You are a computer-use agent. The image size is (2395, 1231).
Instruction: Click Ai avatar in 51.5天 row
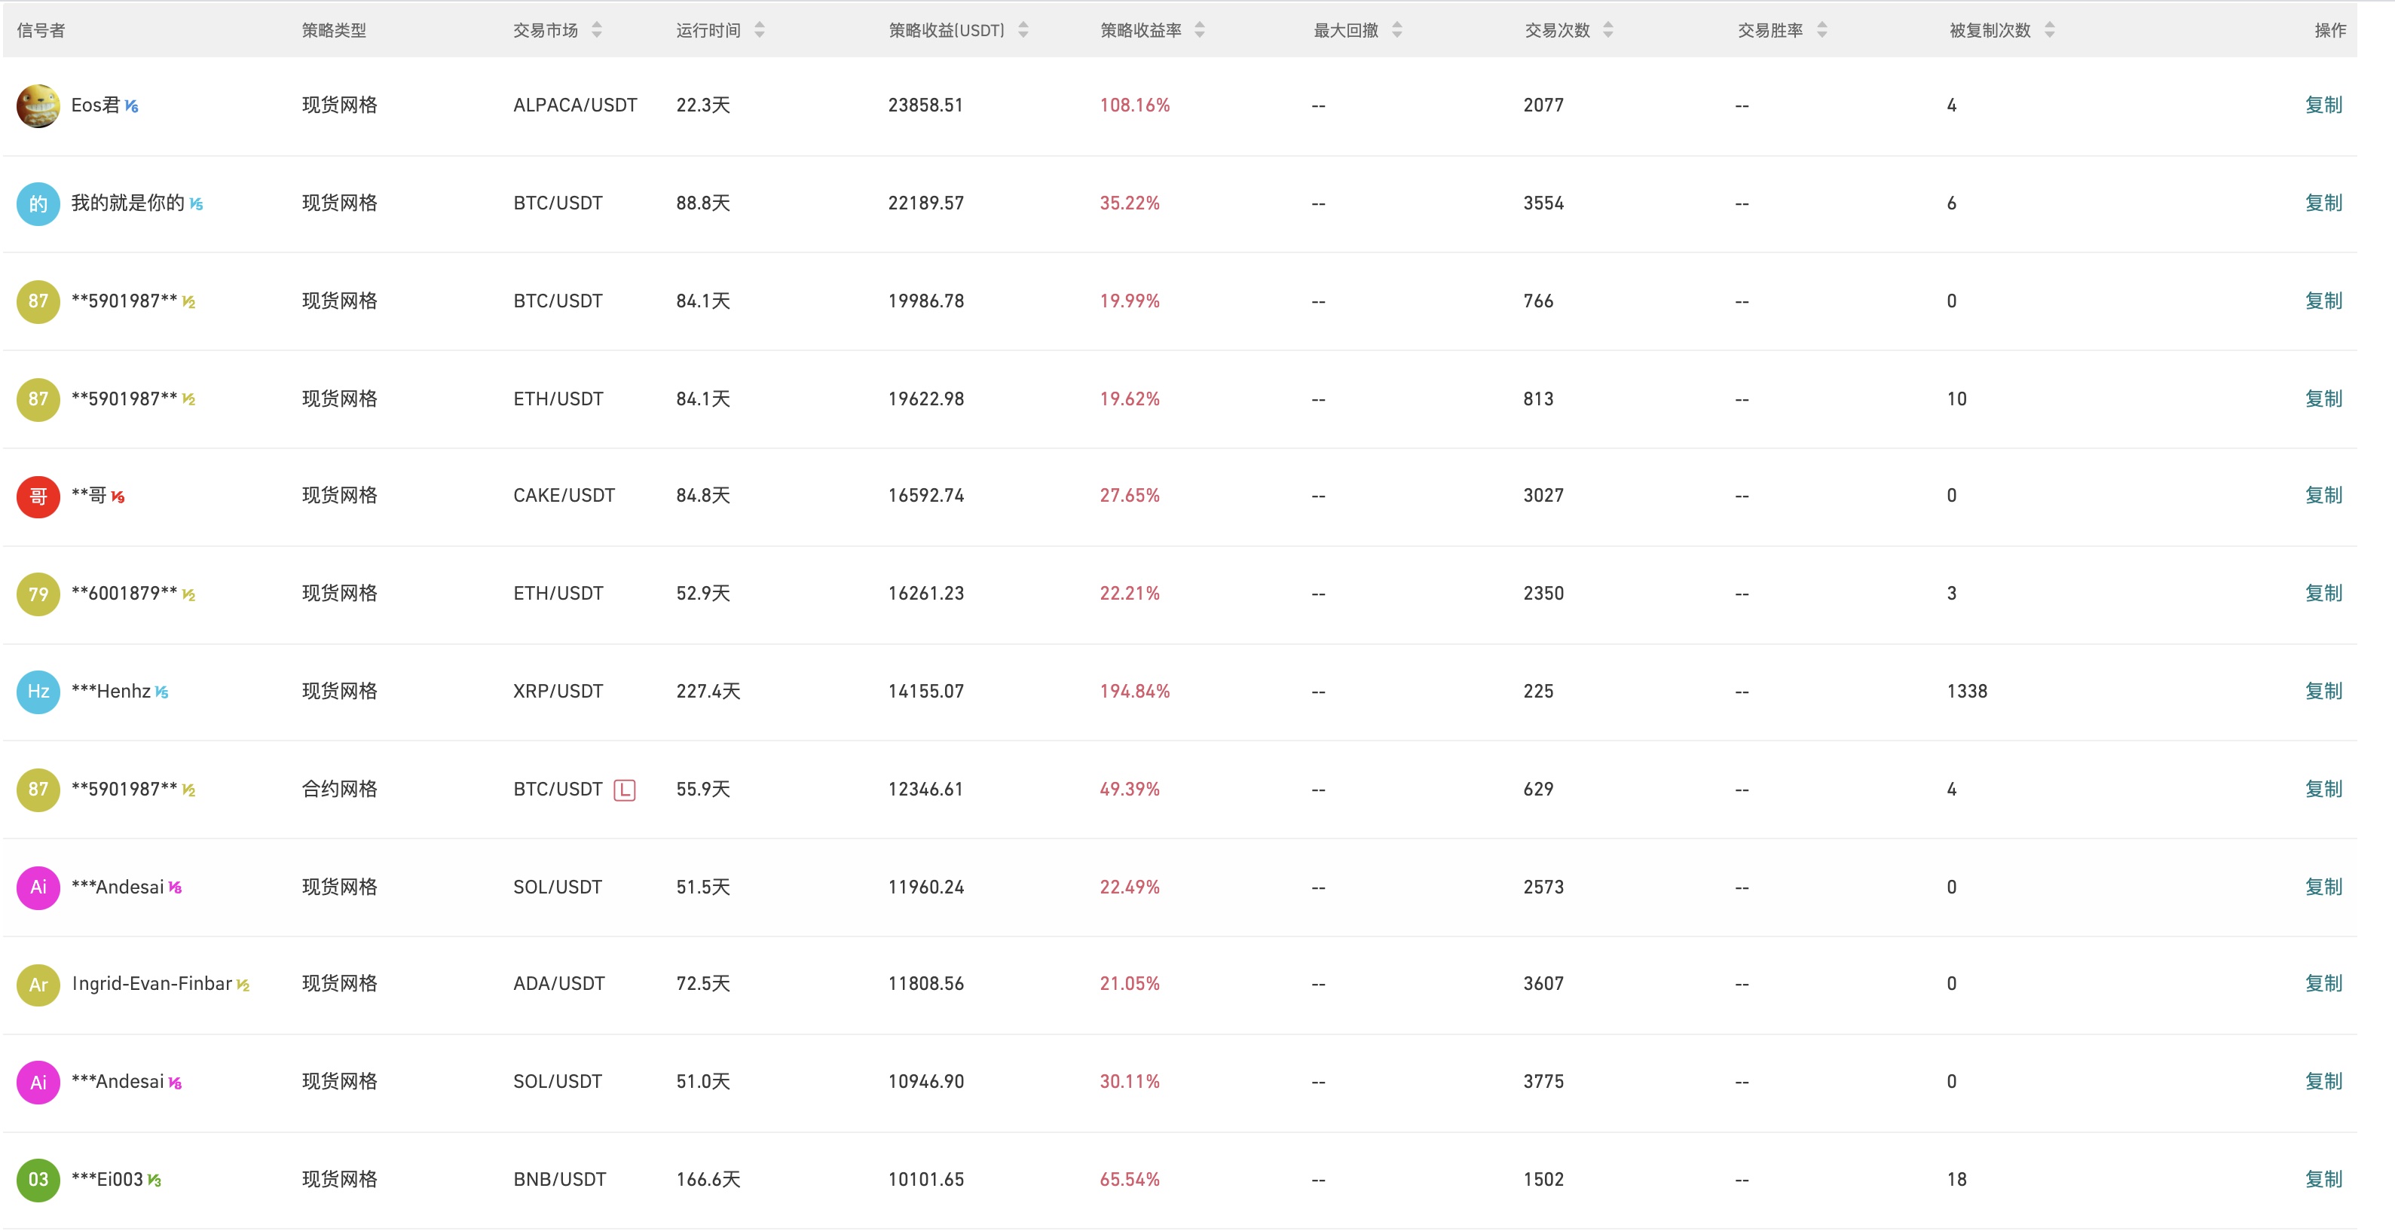[38, 887]
